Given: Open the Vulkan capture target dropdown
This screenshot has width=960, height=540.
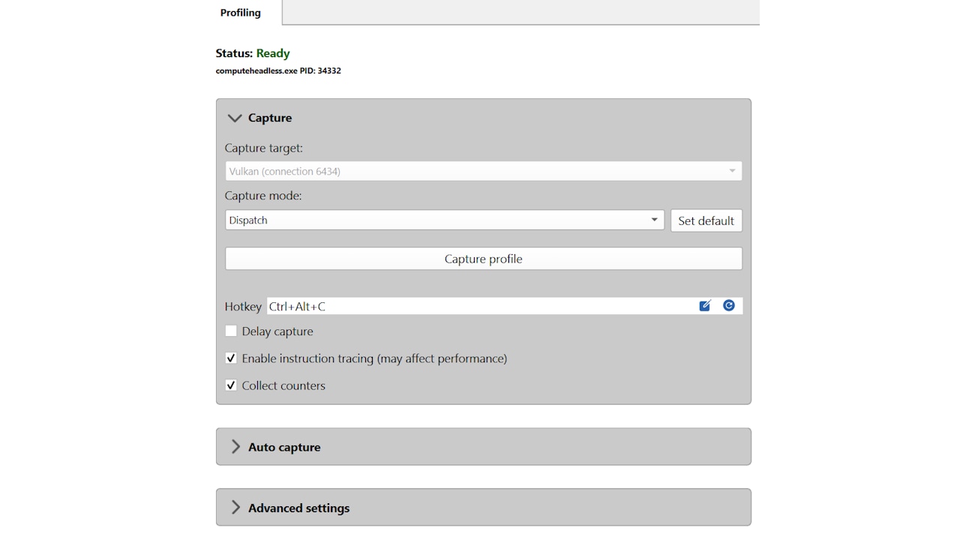Looking at the screenshot, I should [483, 172].
